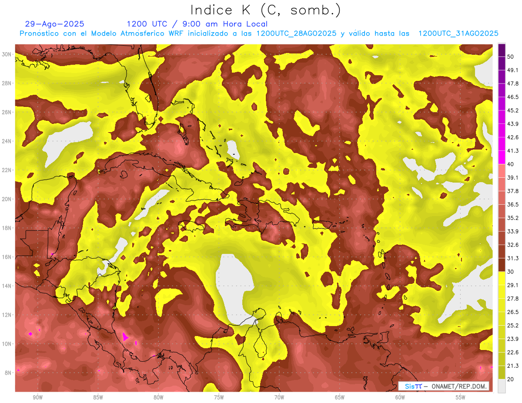The image size is (522, 403).
Task: Click legend value "22.6"
Action: click(x=513, y=353)
